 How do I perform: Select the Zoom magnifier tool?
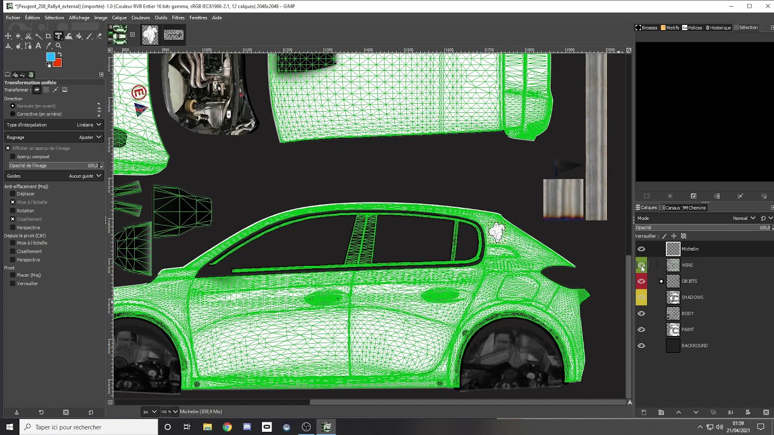[58, 46]
